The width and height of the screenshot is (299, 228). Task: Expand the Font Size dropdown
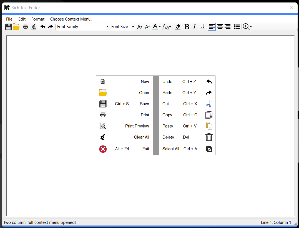[x=133, y=27]
